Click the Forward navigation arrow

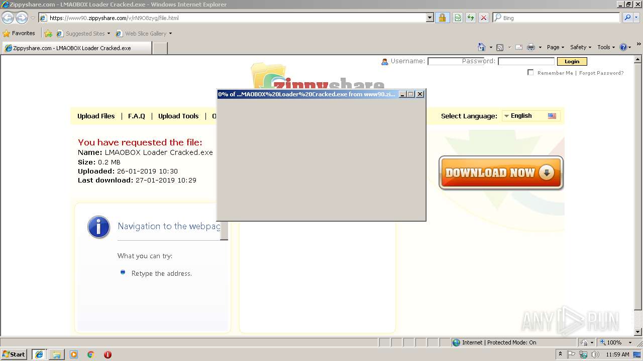22,18
